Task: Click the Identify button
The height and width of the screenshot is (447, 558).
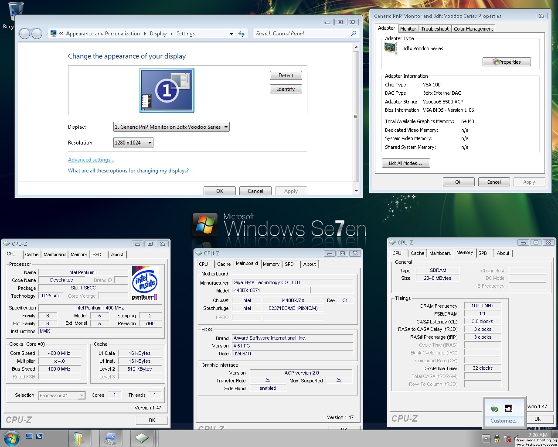Action: click(x=286, y=89)
